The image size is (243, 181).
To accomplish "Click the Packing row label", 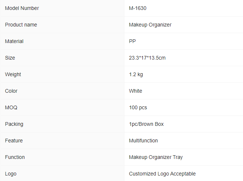I will click(14, 124).
